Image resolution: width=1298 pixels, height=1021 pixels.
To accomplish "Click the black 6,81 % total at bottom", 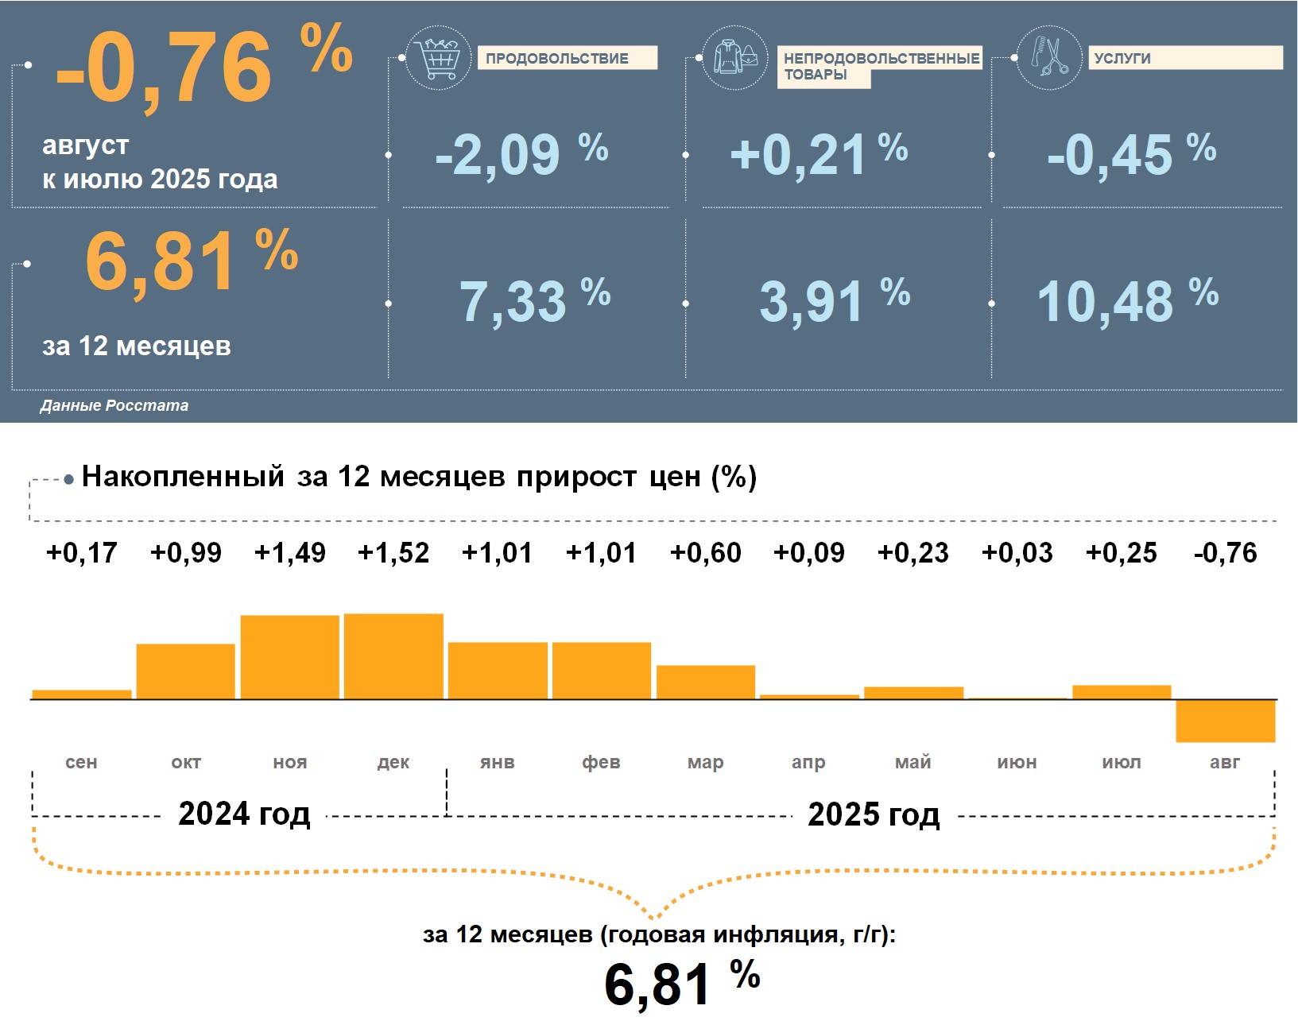I will [682, 983].
